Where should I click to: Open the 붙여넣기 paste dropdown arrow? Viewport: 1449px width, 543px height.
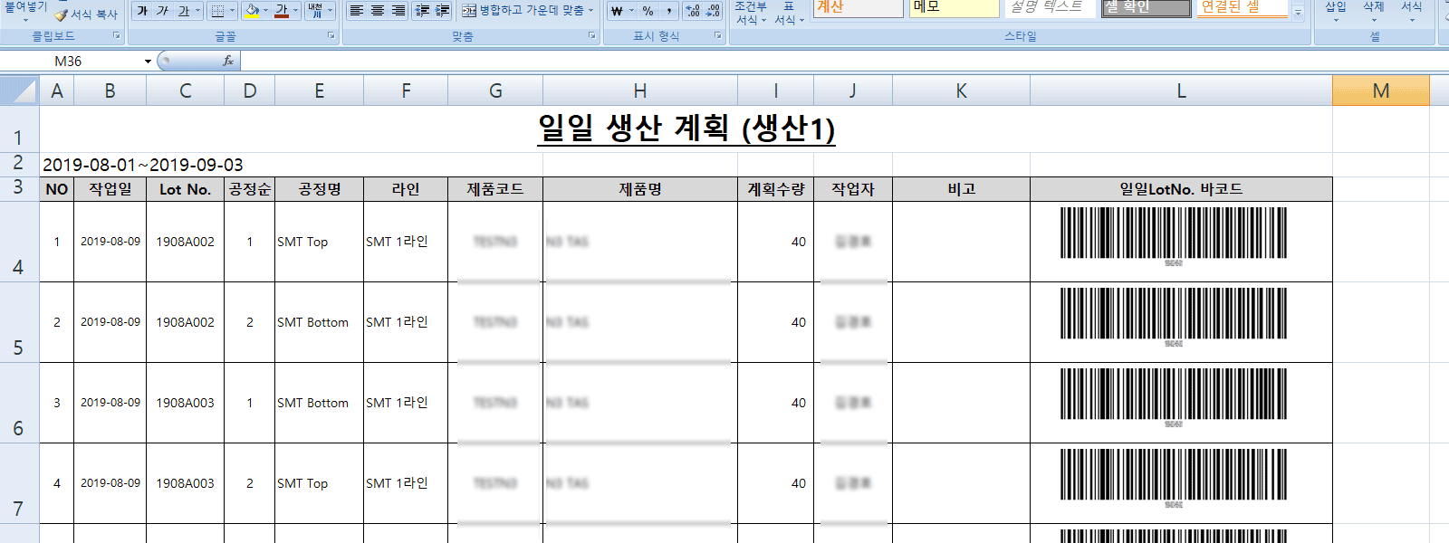[24, 20]
